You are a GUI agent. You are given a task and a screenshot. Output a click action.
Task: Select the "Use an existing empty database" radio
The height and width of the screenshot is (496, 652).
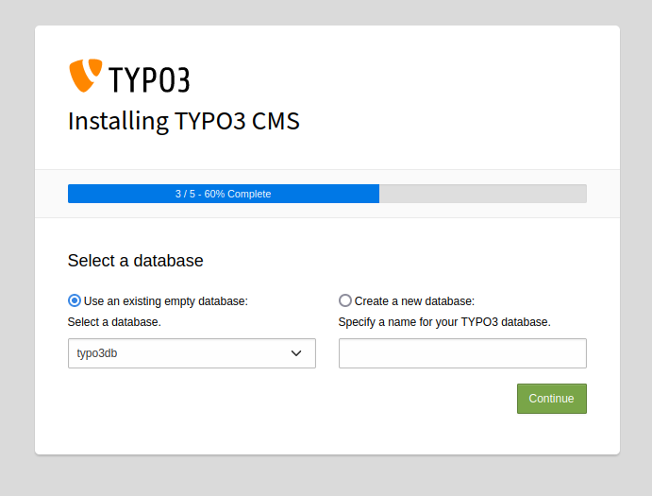point(75,300)
